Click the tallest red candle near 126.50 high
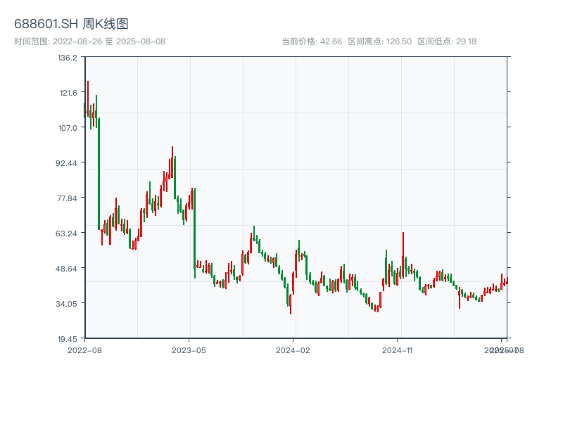Viewport: 563px width, 422px height. point(87,98)
